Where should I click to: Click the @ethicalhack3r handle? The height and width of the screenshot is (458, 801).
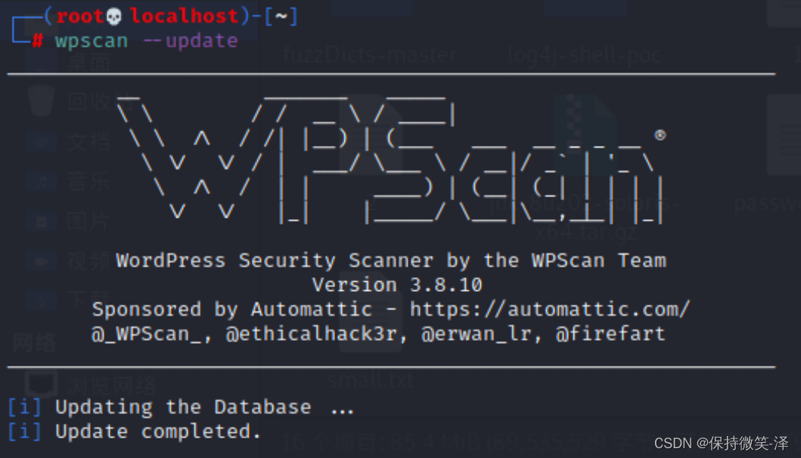[312, 333]
